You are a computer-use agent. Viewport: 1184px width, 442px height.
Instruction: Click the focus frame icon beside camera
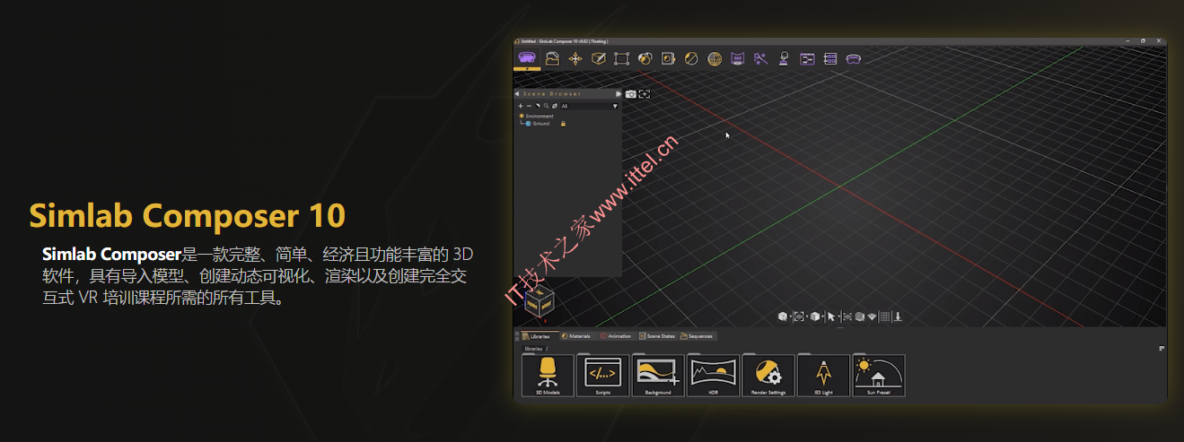[645, 94]
